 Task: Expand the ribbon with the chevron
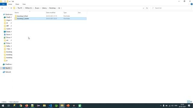point(189,4)
